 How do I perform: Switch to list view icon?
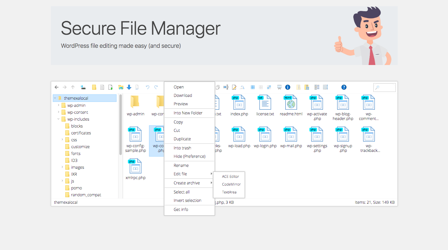pyautogui.click(x=317, y=87)
